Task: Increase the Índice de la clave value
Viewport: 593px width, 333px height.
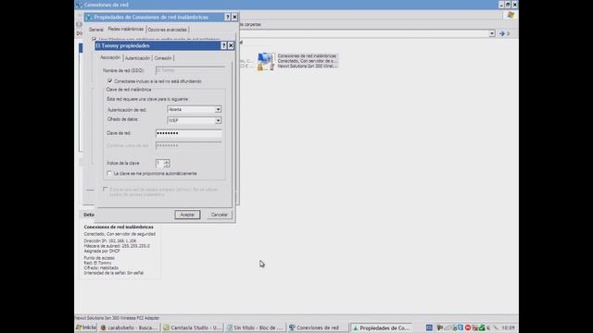Action: pos(167,161)
